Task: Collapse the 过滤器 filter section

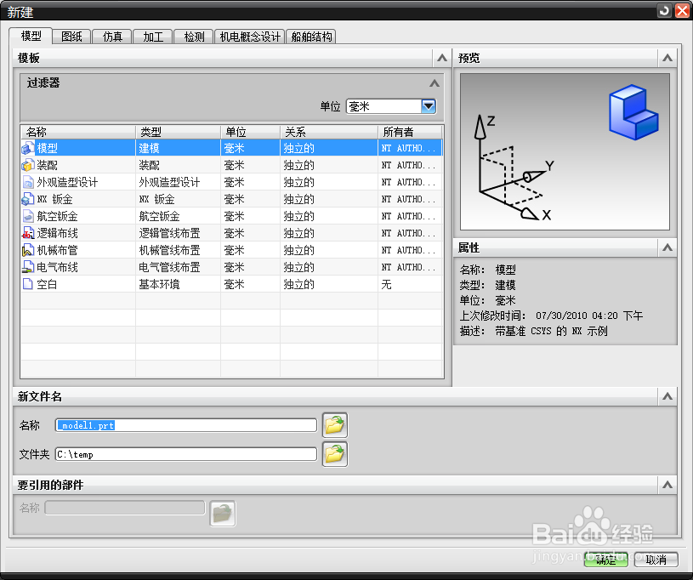Action: (434, 83)
